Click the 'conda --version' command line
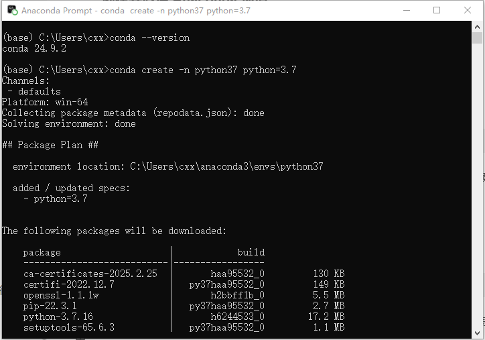 point(96,38)
